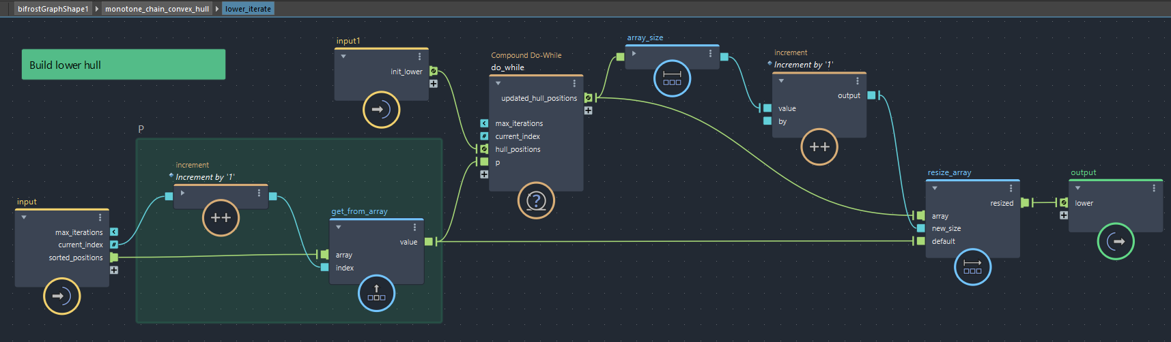Collapse the resize_array node
Viewport: 1171px width, 342px height.
935,188
